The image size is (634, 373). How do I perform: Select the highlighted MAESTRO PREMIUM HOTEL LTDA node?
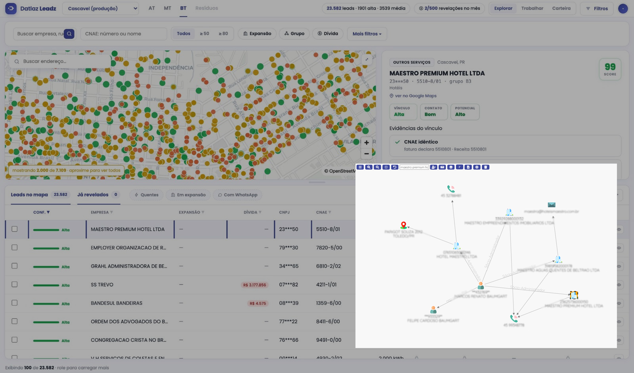coord(573,295)
